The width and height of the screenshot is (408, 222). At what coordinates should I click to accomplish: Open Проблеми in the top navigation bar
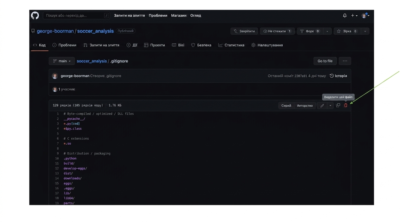(x=158, y=15)
